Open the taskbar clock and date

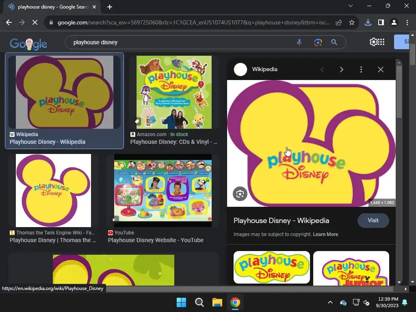pyautogui.click(x=387, y=302)
